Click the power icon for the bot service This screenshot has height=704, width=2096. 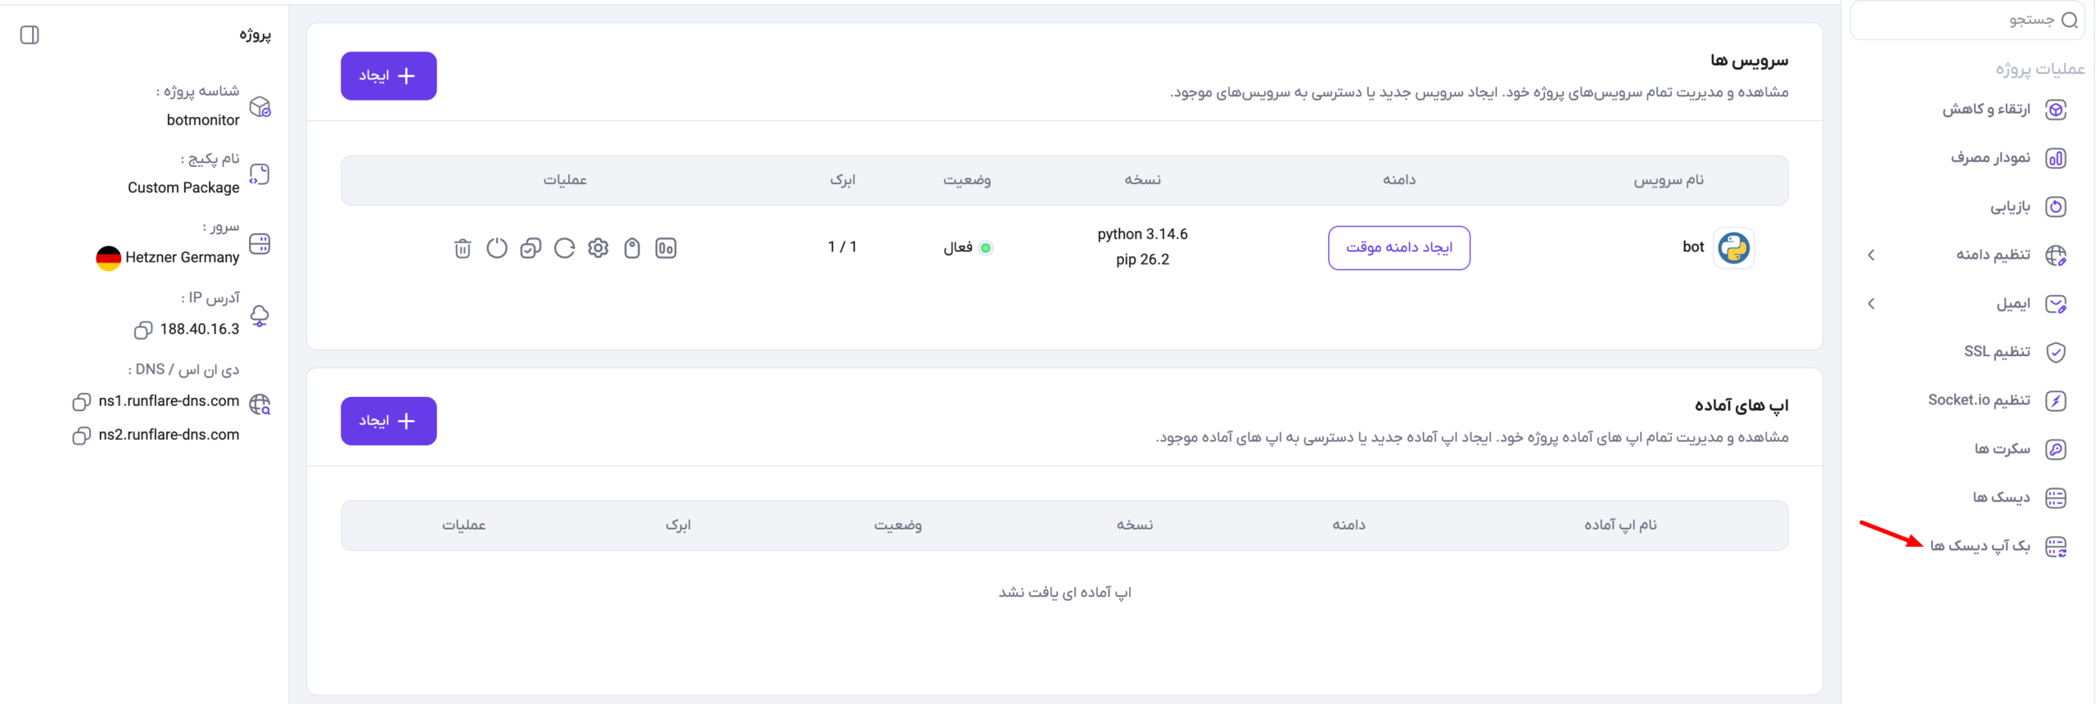click(497, 248)
